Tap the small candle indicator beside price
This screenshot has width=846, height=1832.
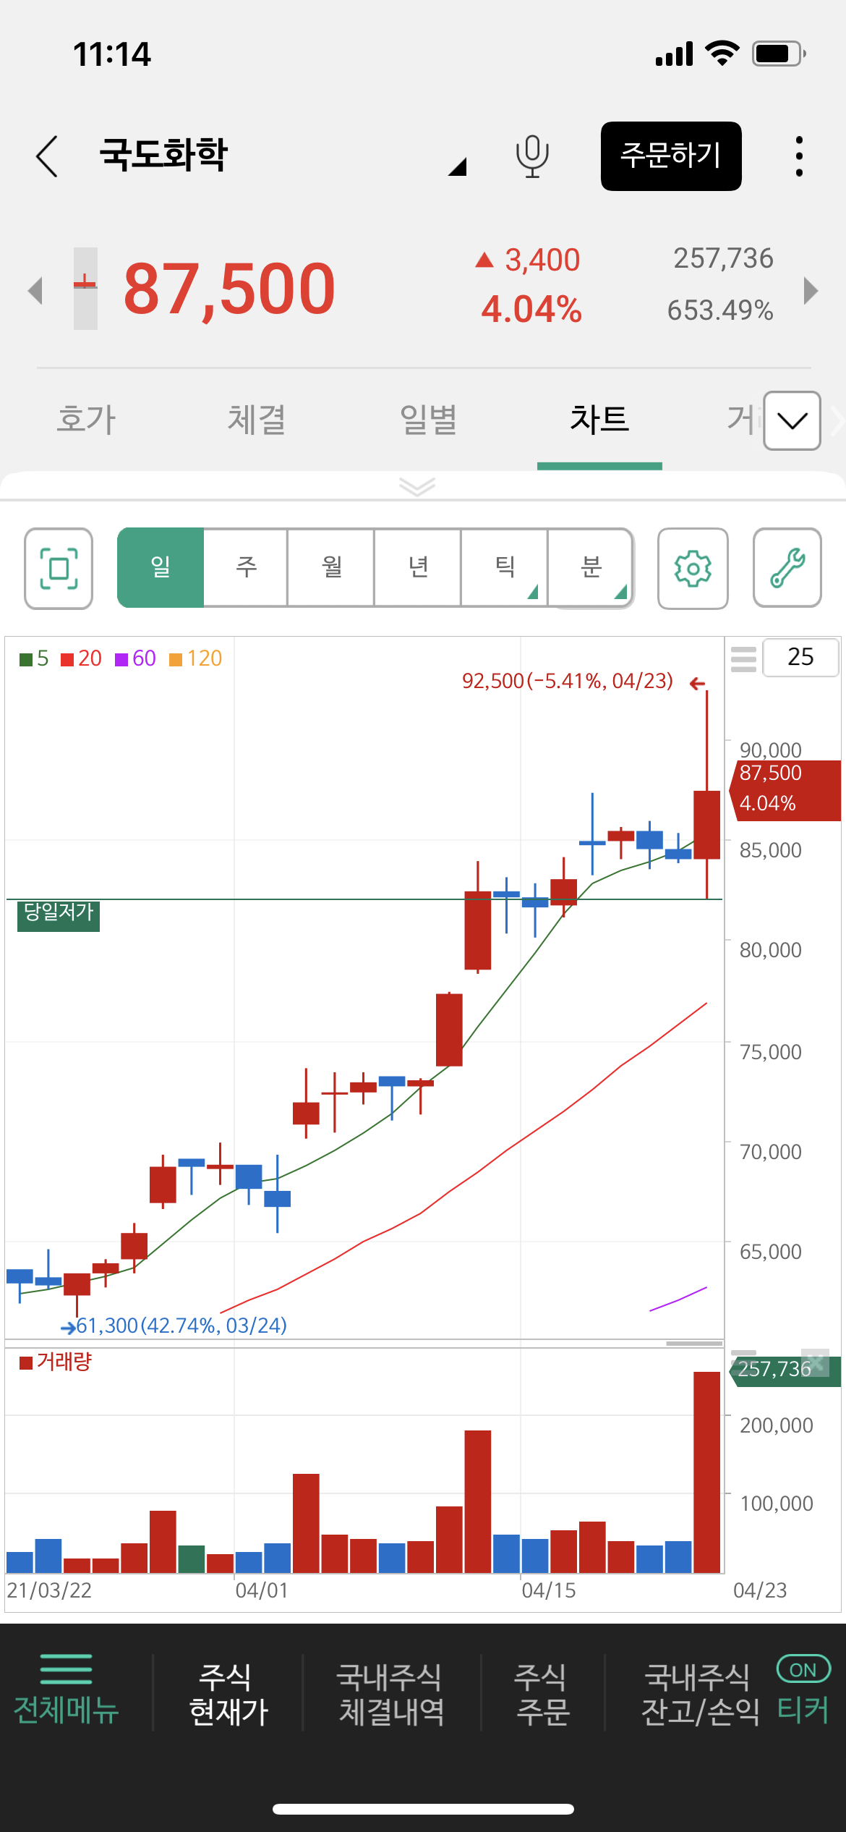pyautogui.click(x=85, y=289)
